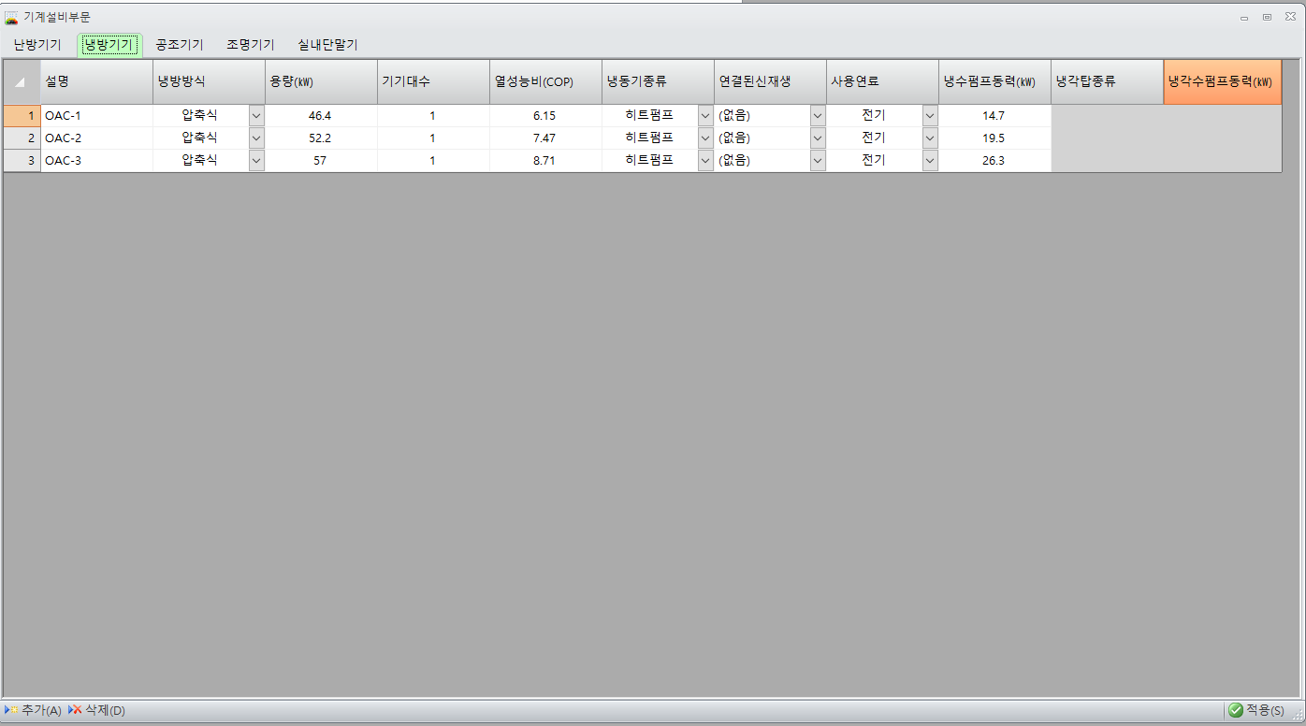Switch to the 난방기기 tab

[37, 44]
